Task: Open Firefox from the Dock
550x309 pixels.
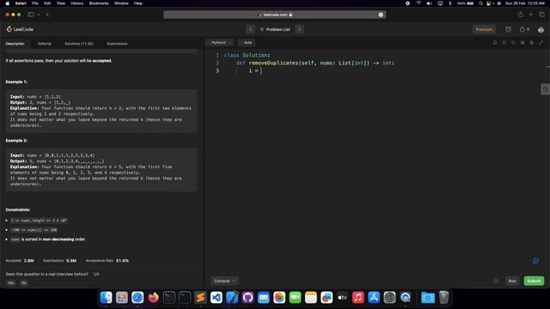Action: click(x=153, y=298)
